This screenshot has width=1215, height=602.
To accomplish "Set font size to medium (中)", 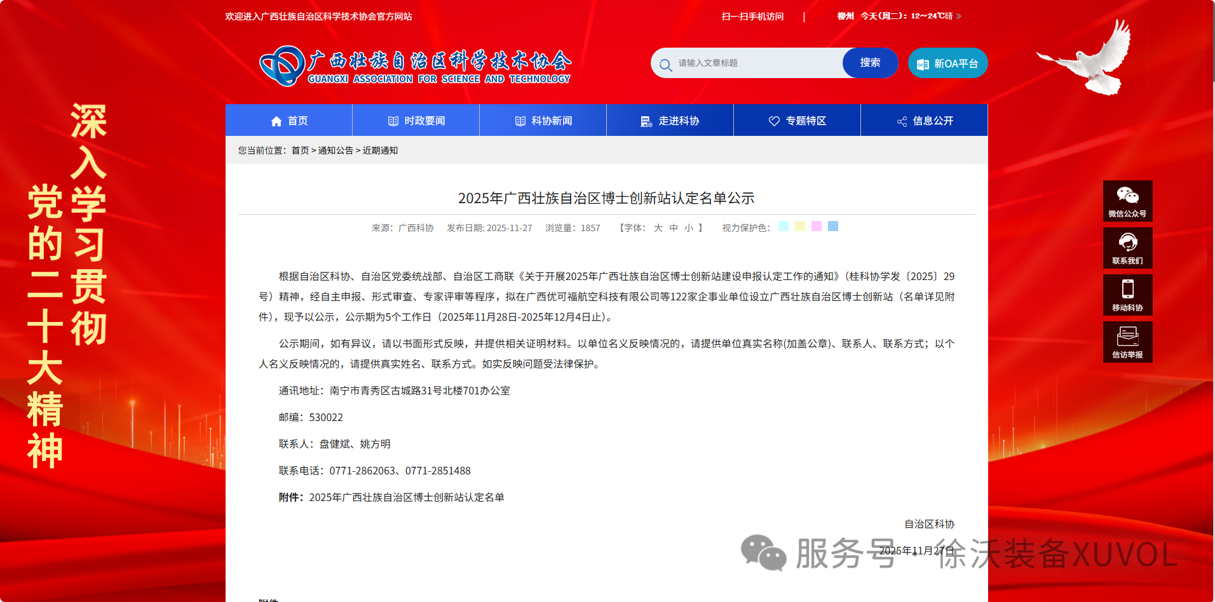I will click(x=674, y=228).
